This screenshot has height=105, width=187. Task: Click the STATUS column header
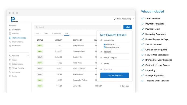pyautogui.click(x=40, y=40)
